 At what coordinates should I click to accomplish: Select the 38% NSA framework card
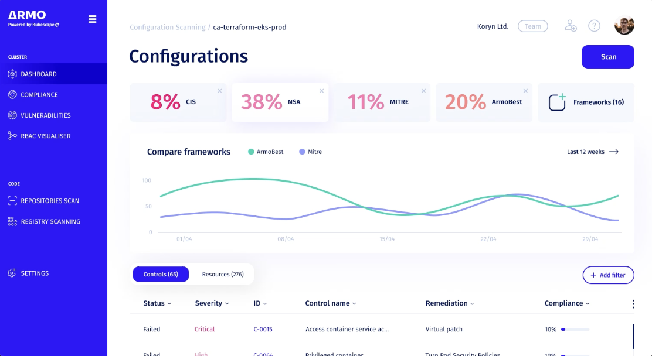tap(280, 102)
